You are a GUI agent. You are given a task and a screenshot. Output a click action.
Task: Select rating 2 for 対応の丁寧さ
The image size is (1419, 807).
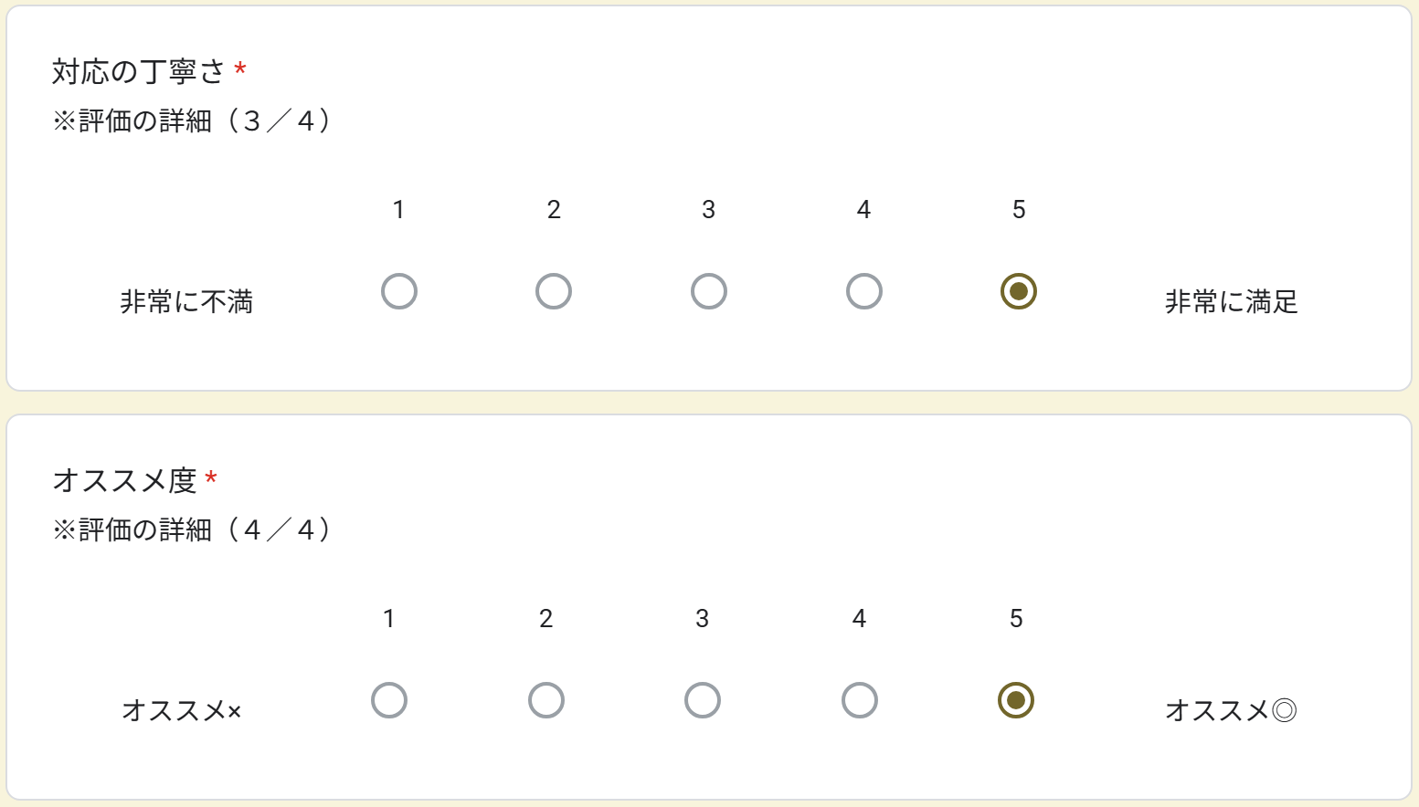(x=554, y=292)
